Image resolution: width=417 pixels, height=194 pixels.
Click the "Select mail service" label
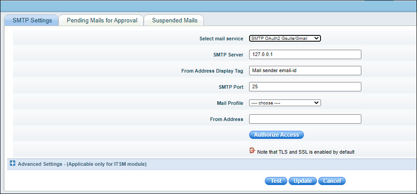(221, 39)
